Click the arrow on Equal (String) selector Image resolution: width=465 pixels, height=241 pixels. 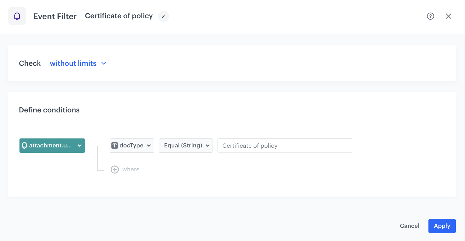pyautogui.click(x=208, y=146)
